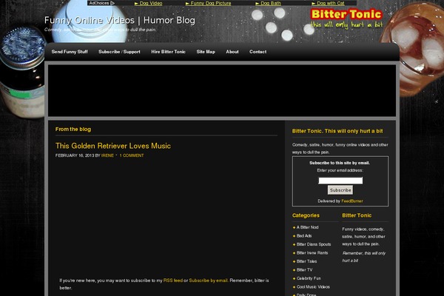Open the Subscribe / Support menu item
Screen dimensions: 444x296
tap(119, 52)
